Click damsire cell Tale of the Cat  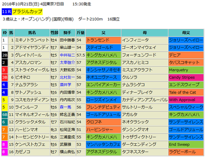click(x=186, y=92)
